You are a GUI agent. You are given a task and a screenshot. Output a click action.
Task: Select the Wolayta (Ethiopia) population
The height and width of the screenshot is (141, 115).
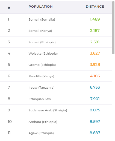pyautogui.click(x=43, y=53)
